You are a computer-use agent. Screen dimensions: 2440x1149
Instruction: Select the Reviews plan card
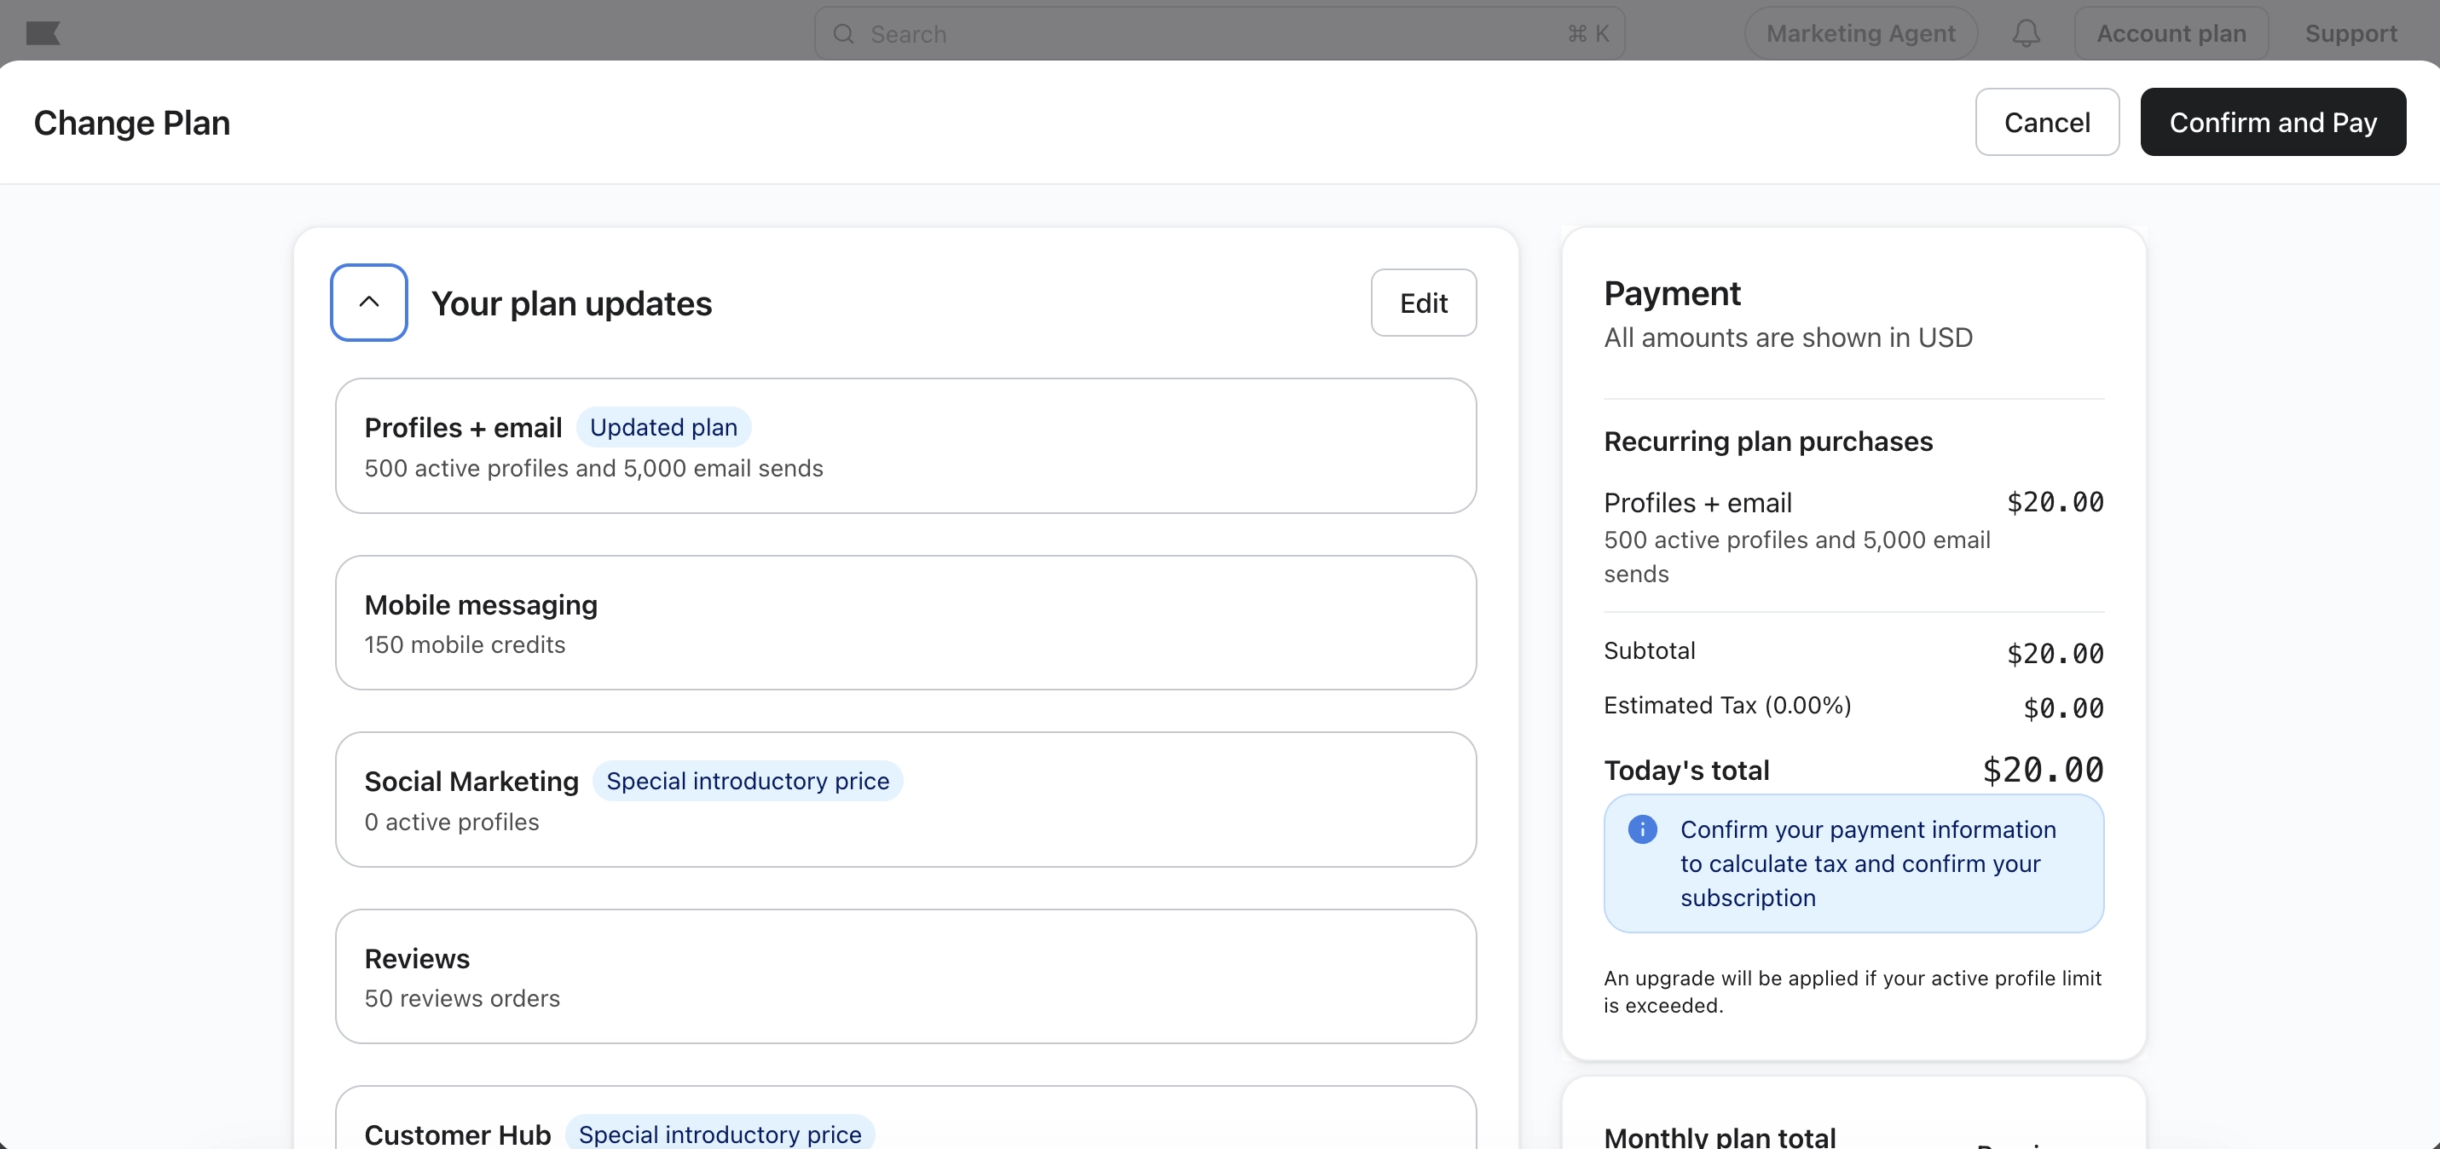coord(905,977)
